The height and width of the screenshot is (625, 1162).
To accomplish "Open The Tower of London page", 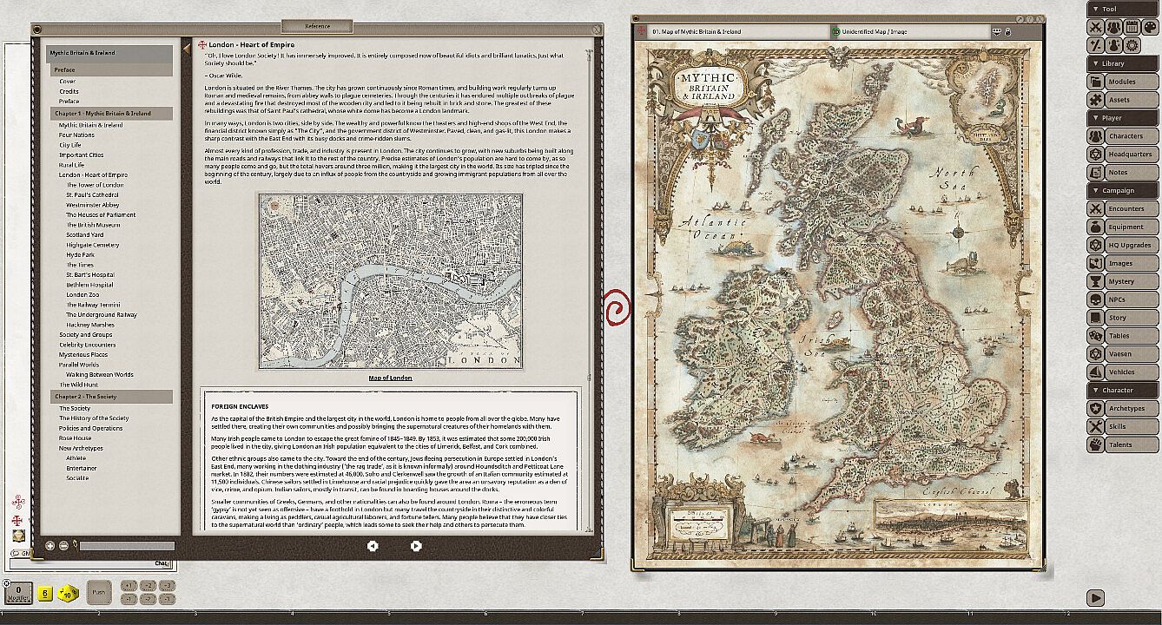I will pyautogui.click(x=95, y=185).
